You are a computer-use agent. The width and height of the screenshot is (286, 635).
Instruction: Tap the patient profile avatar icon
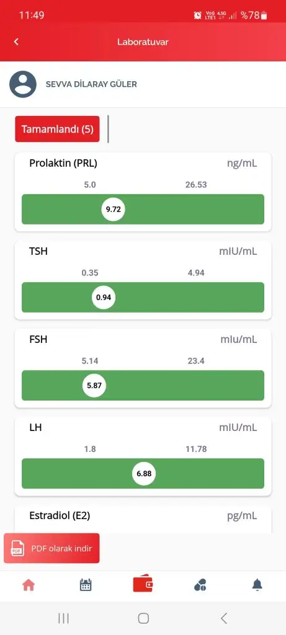click(x=23, y=84)
